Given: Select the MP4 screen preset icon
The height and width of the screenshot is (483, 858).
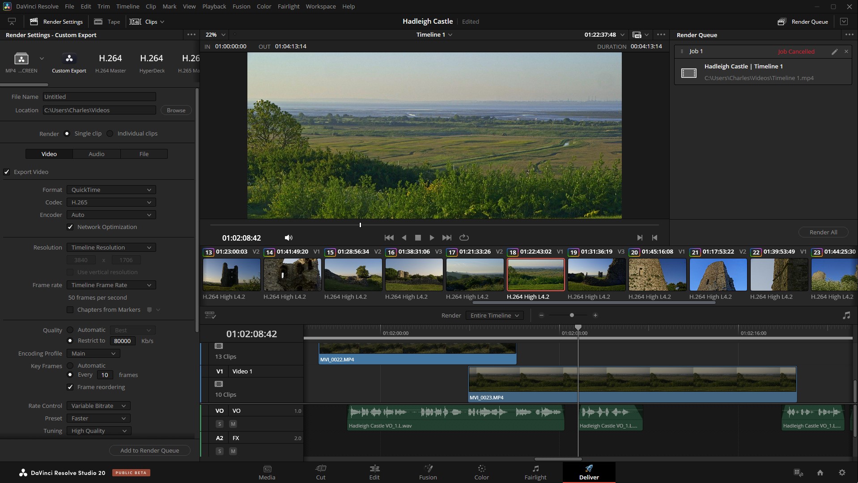Looking at the screenshot, I should click(x=21, y=59).
